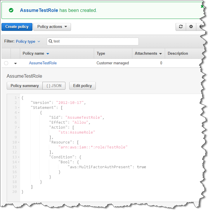The height and width of the screenshot is (211, 208).
Task: Click the AssumeTestRole details heading
Action: [24, 76]
